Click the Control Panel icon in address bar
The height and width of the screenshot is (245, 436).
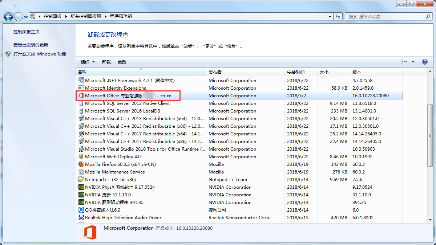click(33, 16)
